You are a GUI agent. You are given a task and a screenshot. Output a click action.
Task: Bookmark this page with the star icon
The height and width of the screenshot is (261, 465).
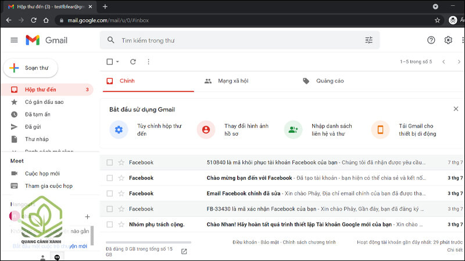(x=437, y=20)
